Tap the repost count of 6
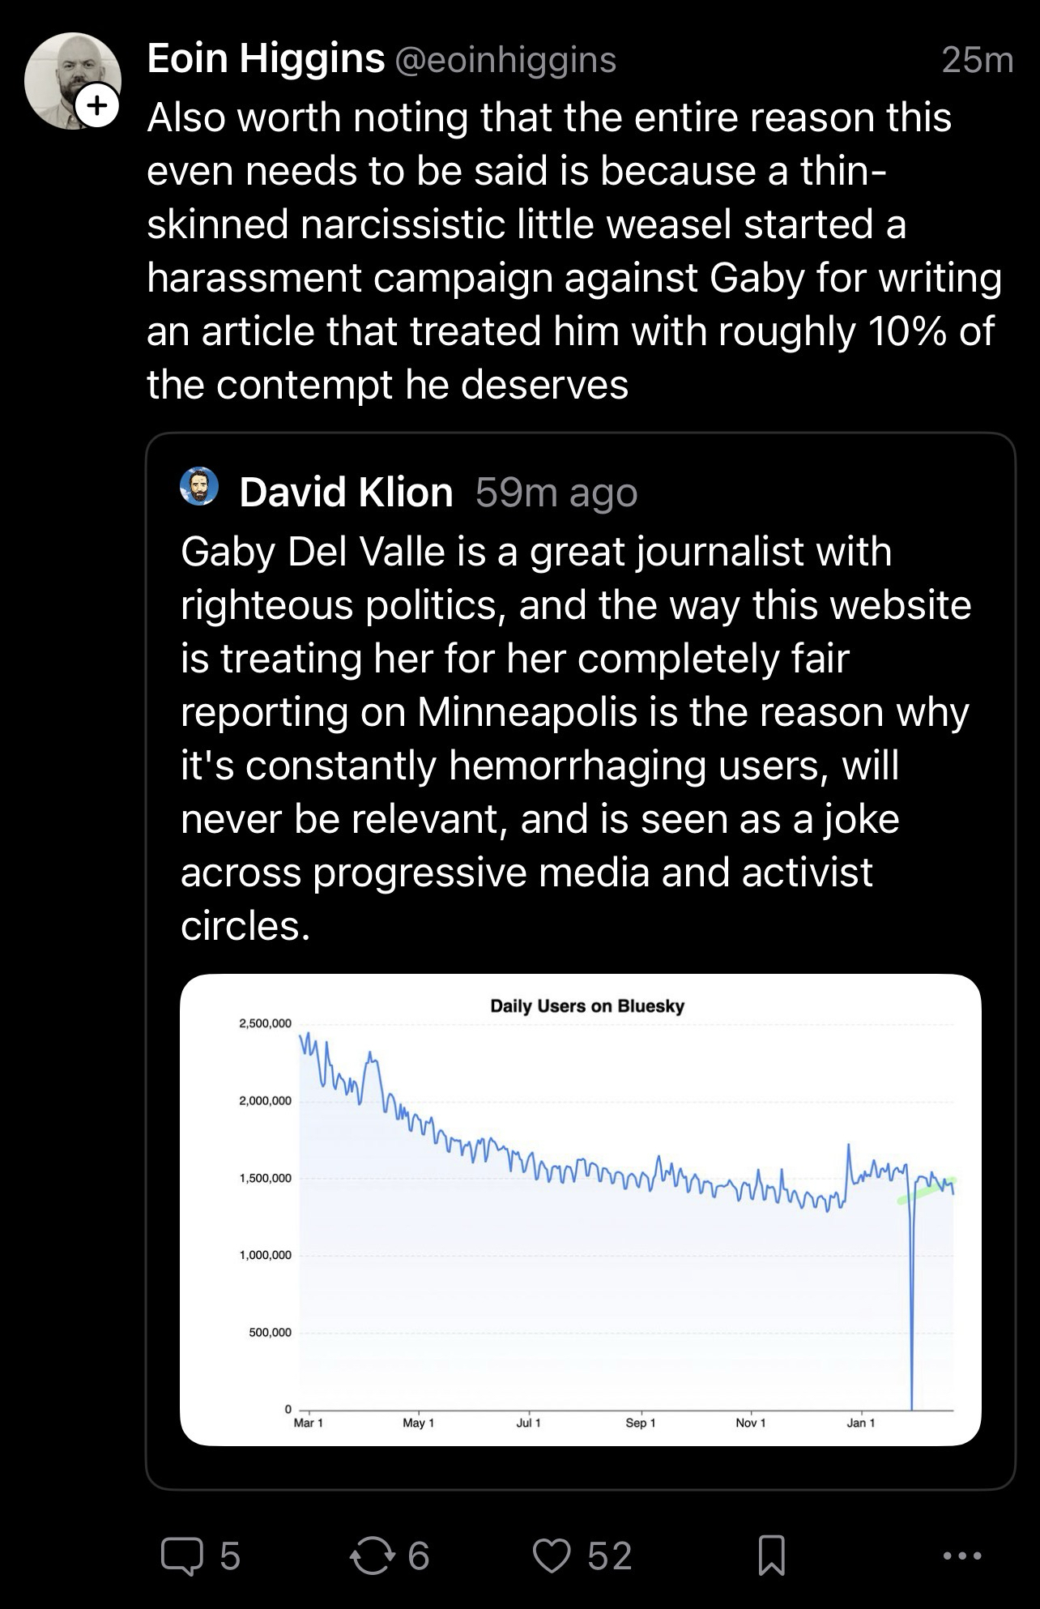This screenshot has width=1040, height=1609. tap(418, 1556)
